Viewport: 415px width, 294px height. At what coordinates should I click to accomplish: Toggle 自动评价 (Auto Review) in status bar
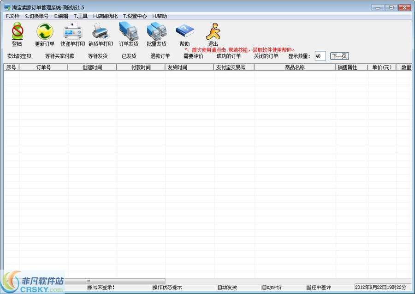pos(271,287)
